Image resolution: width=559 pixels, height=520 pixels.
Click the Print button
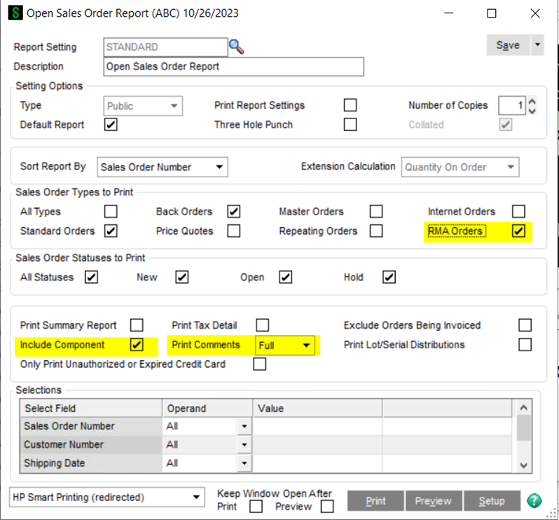point(376,500)
